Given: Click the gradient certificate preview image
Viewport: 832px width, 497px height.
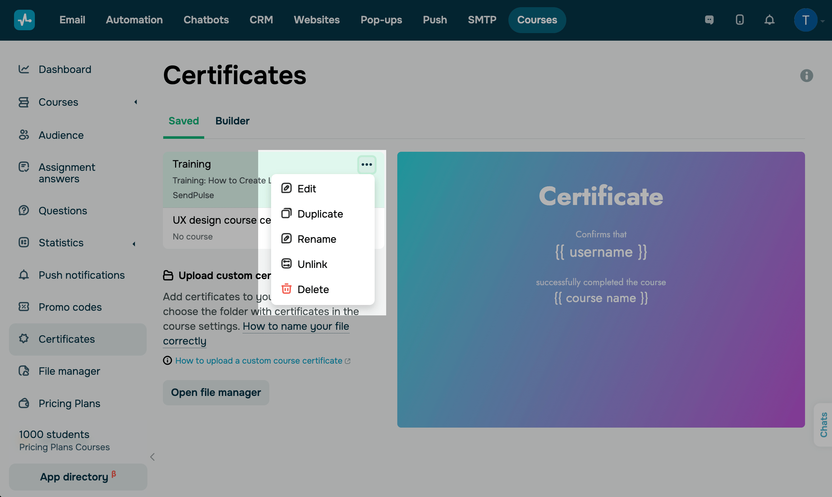Looking at the screenshot, I should point(601,289).
